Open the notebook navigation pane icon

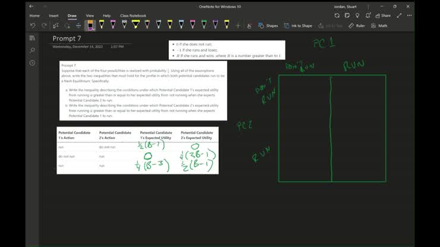click(x=32, y=38)
